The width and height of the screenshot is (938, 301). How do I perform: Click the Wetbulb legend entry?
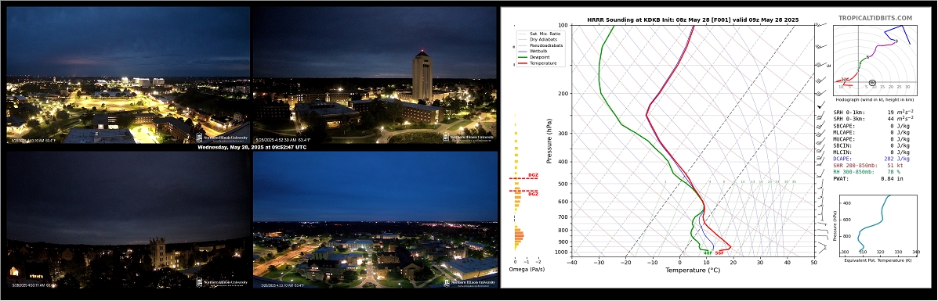click(x=540, y=52)
